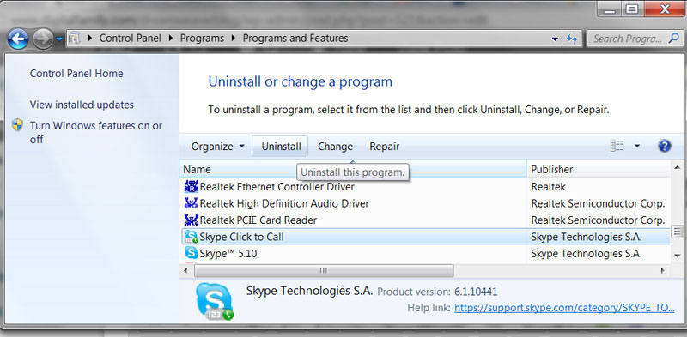
Task: Click the large Skype icon in details pane
Action: click(x=214, y=301)
